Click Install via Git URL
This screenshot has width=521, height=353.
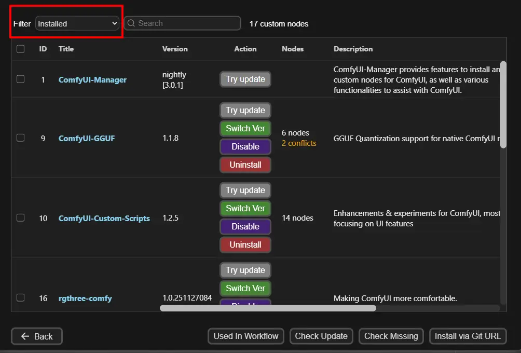pos(468,336)
